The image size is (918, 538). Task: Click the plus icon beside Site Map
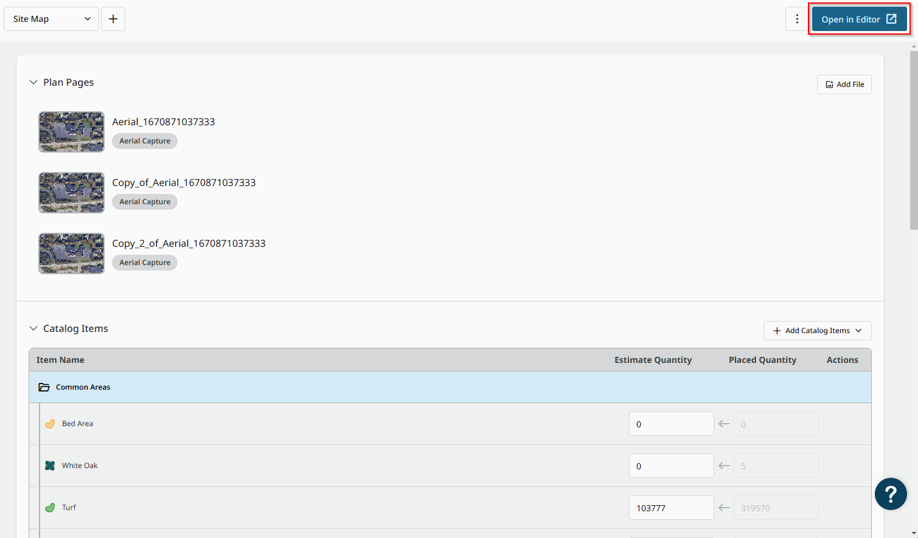(113, 19)
